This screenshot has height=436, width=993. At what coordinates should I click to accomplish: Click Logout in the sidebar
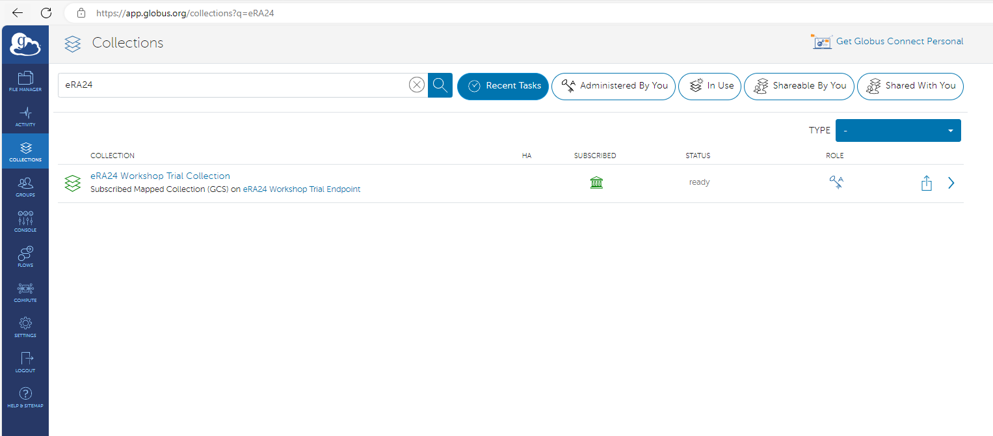(25, 362)
